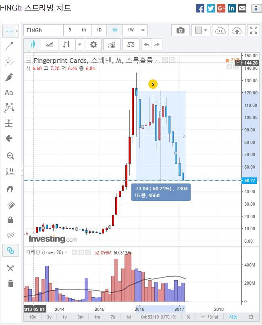Set date range to 3y
This screenshot has width=262, height=325.
tap(49, 317)
